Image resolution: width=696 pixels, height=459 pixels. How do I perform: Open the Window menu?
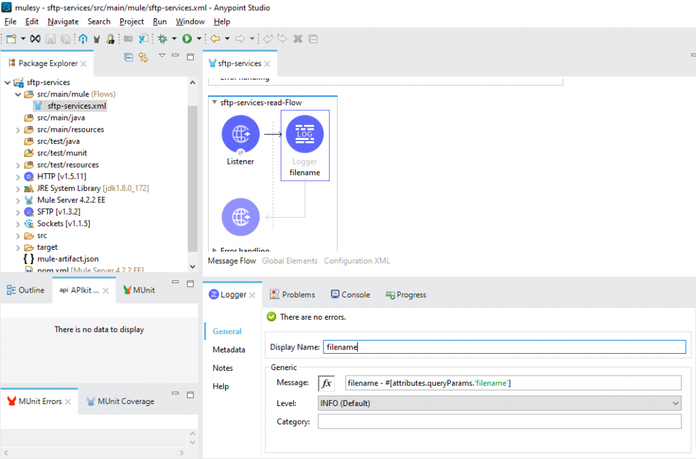pyautogui.click(x=190, y=22)
